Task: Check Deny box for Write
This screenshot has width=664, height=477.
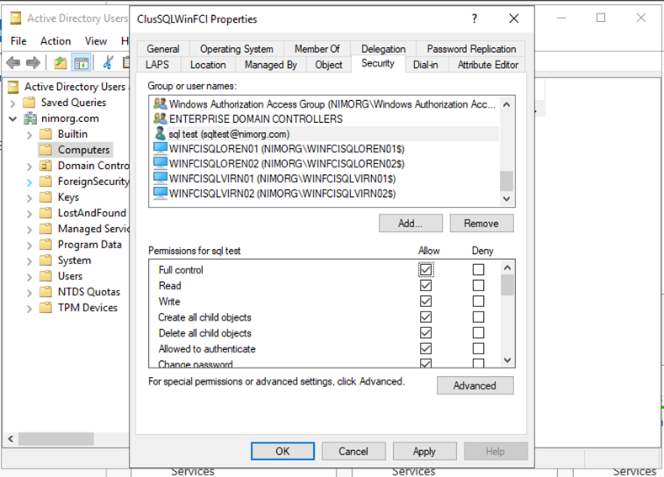Action: pos(479,301)
